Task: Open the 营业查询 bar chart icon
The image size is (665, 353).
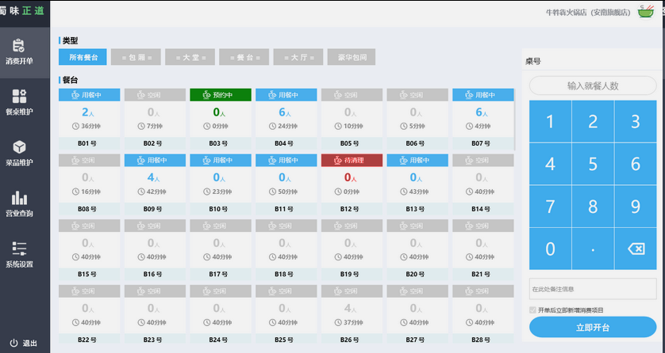Action: pyautogui.click(x=19, y=198)
